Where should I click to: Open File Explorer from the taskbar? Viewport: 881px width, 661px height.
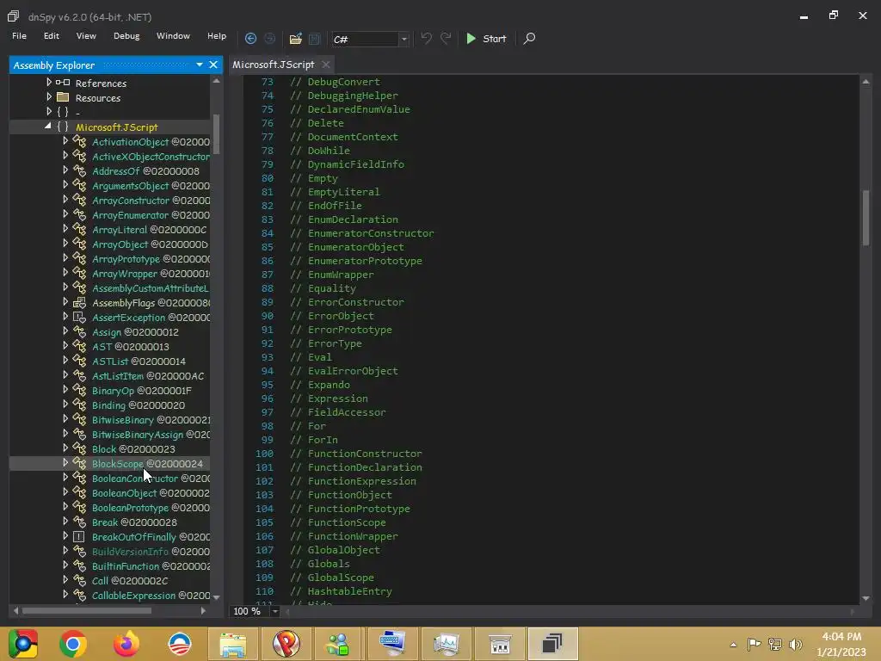[x=232, y=644]
